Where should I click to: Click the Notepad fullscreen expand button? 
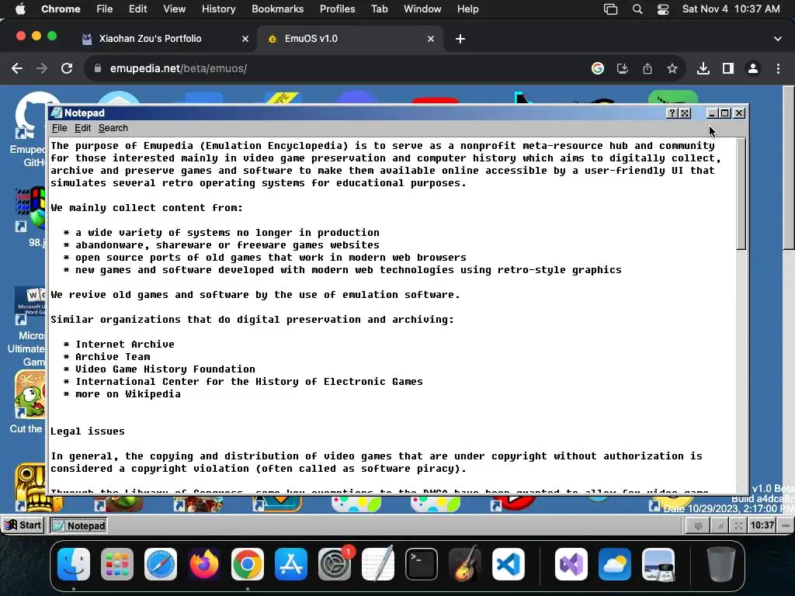685,113
